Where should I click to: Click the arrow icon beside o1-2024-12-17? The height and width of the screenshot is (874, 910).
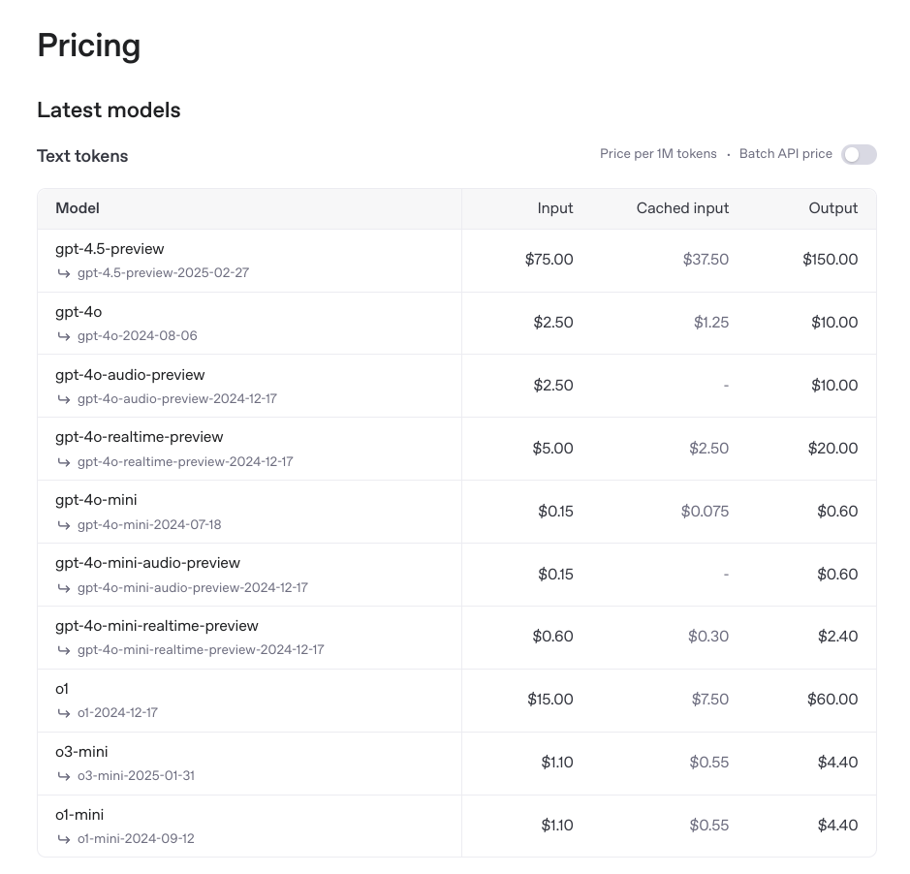tap(64, 713)
